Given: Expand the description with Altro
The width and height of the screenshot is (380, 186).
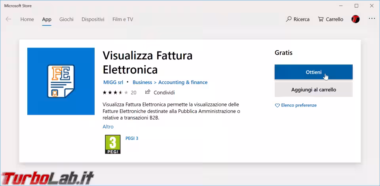Looking at the screenshot, I should 108,127.
